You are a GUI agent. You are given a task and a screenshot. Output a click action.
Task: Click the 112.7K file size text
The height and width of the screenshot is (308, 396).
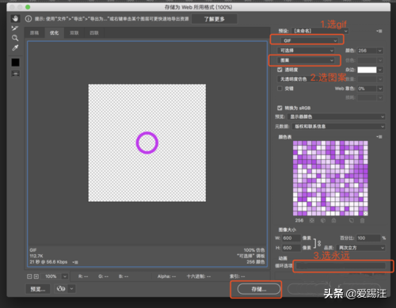coord(36,256)
